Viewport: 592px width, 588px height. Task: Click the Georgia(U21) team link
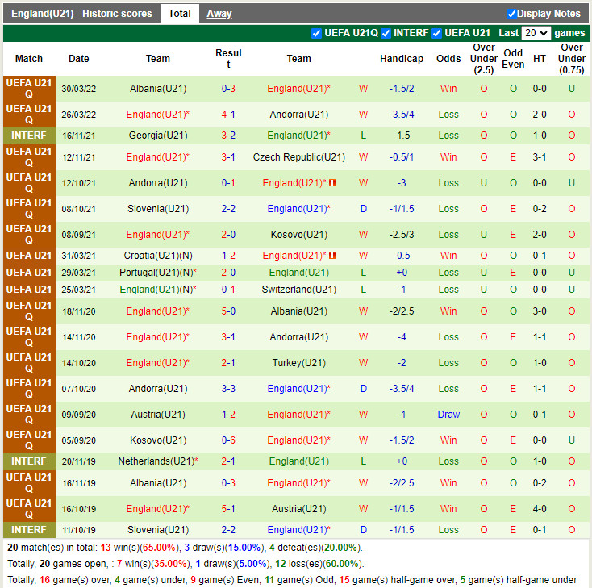point(158,136)
